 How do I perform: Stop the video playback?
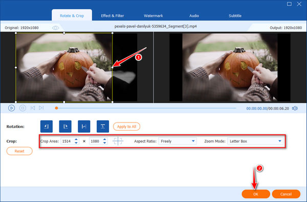(23, 108)
